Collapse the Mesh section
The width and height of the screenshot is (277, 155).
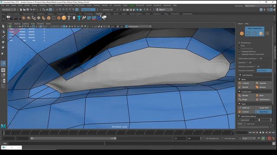coord(239,79)
